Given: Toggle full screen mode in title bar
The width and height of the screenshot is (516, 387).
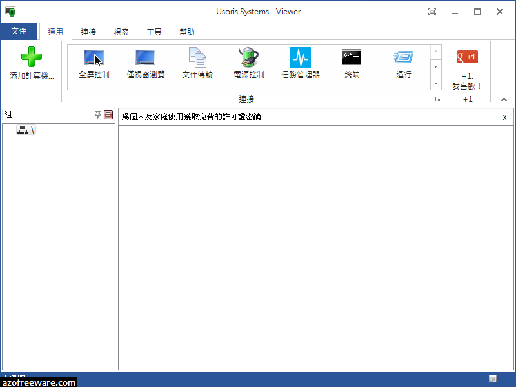Looking at the screenshot, I should 432,12.
